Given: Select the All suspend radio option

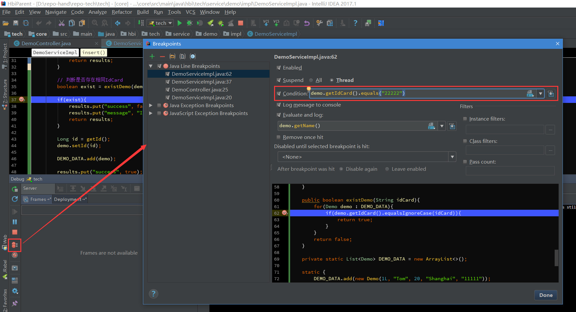Looking at the screenshot, I should pyautogui.click(x=311, y=80).
